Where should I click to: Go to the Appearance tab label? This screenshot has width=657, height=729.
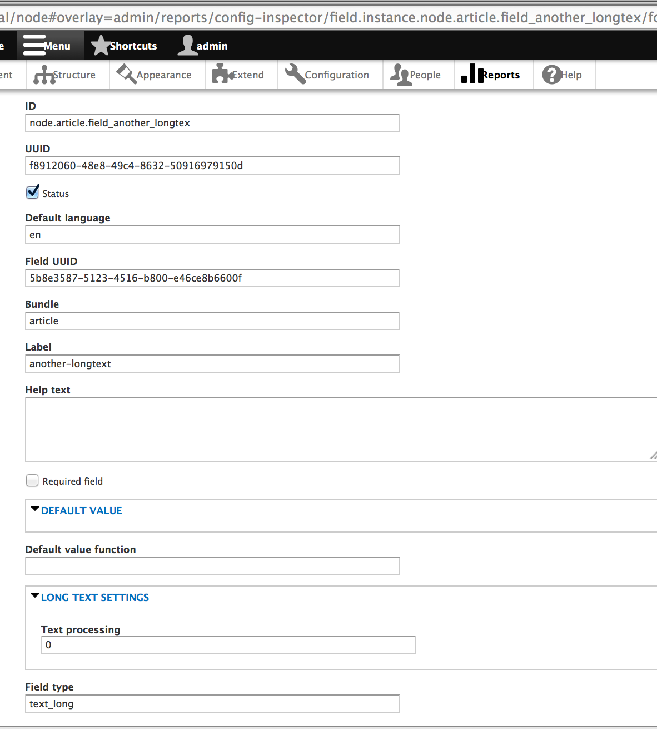point(164,75)
